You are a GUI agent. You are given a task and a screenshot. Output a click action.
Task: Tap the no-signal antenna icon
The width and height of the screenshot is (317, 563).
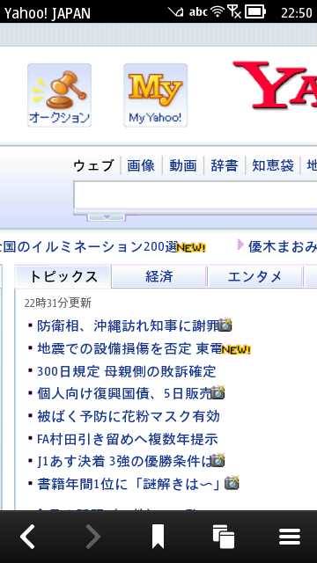click(234, 11)
